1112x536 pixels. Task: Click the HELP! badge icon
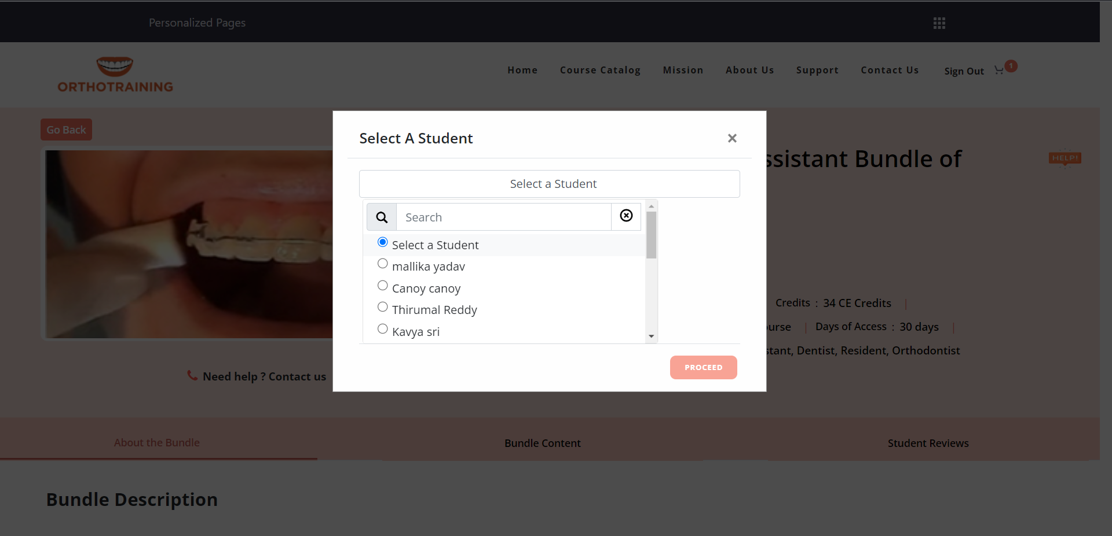[1065, 158]
